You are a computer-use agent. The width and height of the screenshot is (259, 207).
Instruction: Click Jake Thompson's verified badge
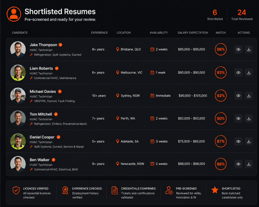point(60,45)
